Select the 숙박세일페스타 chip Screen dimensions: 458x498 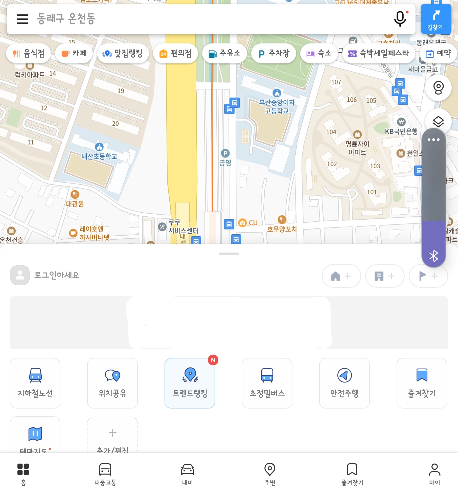378,53
